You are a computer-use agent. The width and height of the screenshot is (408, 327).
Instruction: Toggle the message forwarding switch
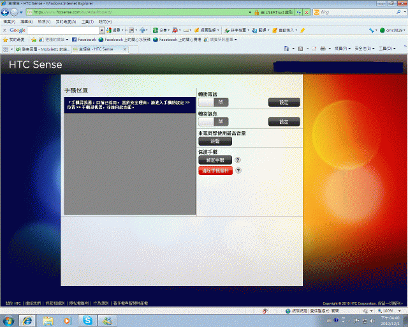point(214,122)
